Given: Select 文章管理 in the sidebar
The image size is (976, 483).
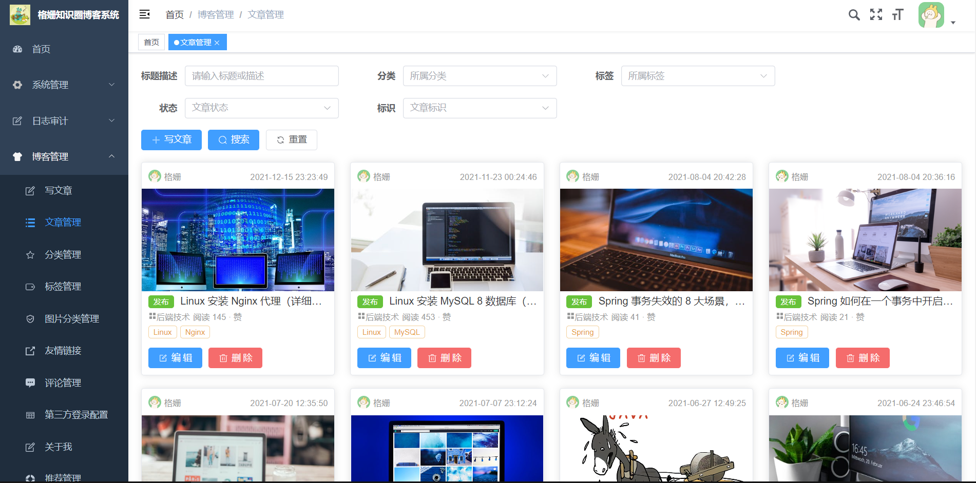Looking at the screenshot, I should coord(64,223).
